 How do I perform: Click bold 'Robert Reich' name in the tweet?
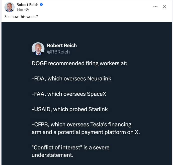62,45
